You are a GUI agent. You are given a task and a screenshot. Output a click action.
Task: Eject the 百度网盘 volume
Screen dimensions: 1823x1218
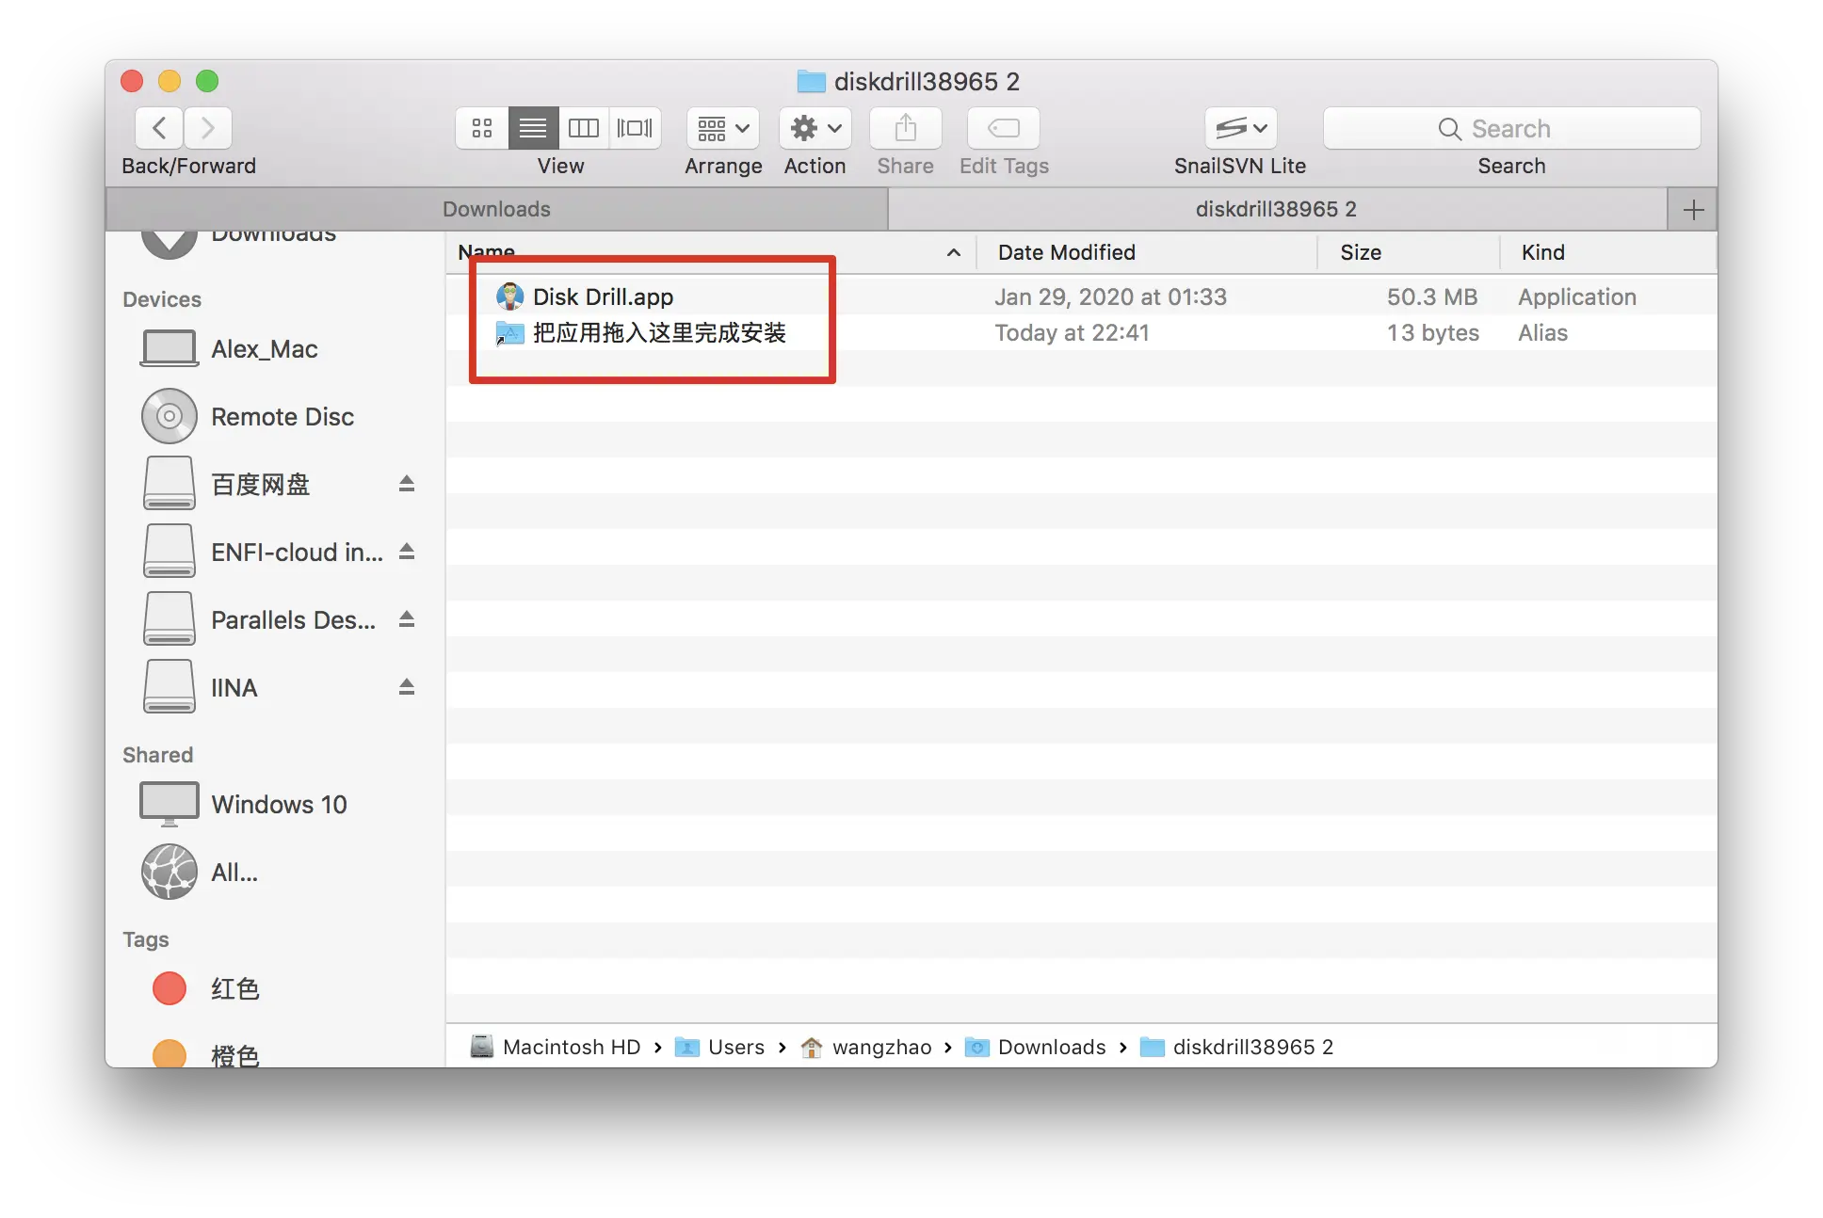pos(407,484)
